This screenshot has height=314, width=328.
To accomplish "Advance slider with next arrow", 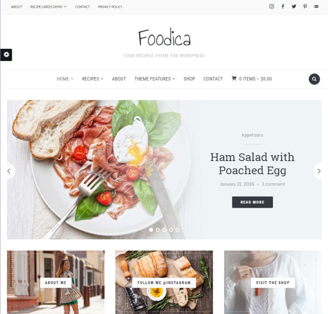I will coord(319,171).
